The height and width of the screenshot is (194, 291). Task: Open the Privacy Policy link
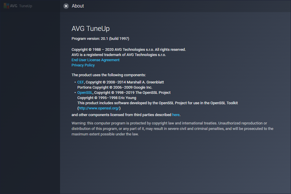pos(83,65)
